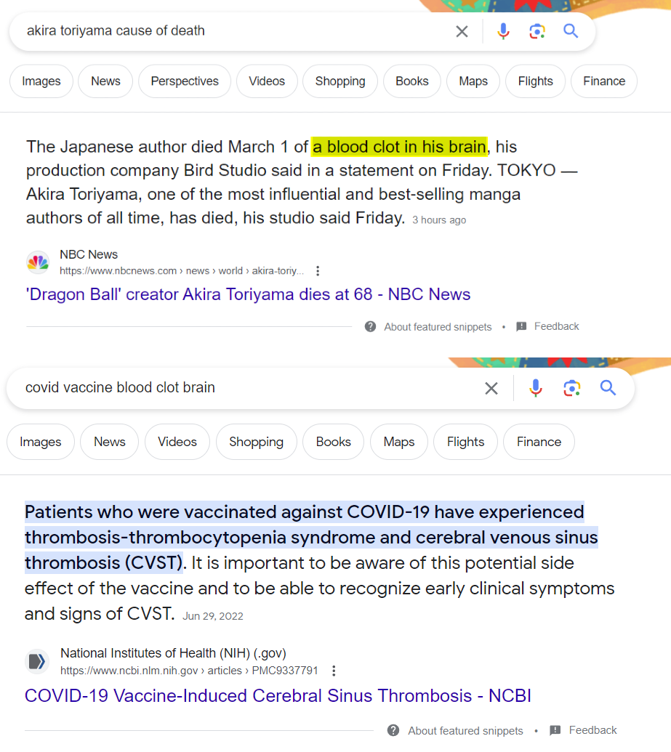The image size is (671, 752).
Task: Clear the 'akira toriyama cause of death' search
Action: tap(462, 32)
